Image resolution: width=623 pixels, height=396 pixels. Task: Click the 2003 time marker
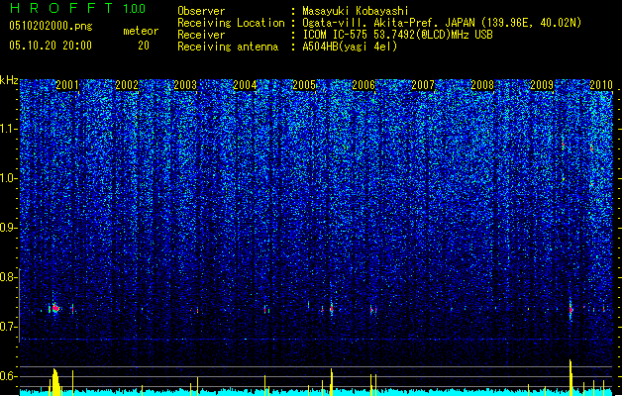185,85
